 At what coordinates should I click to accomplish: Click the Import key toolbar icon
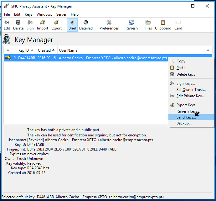click(x=43, y=25)
